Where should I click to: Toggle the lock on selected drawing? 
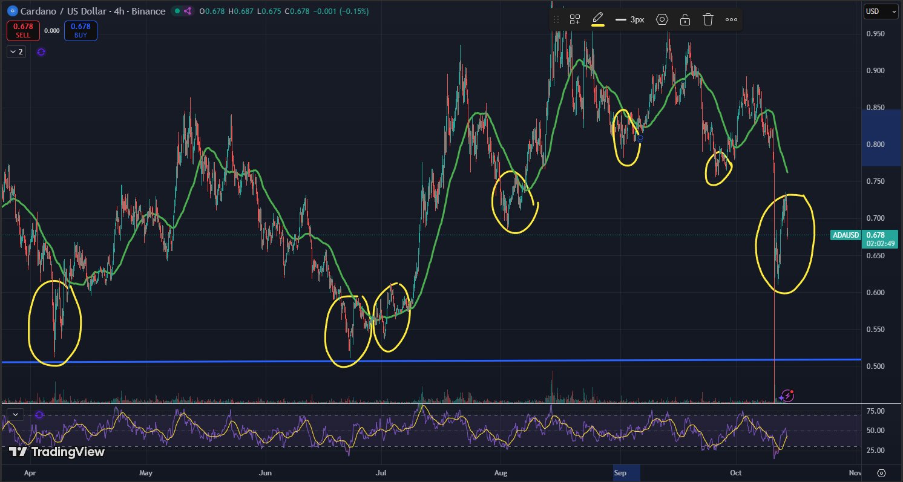tap(685, 19)
